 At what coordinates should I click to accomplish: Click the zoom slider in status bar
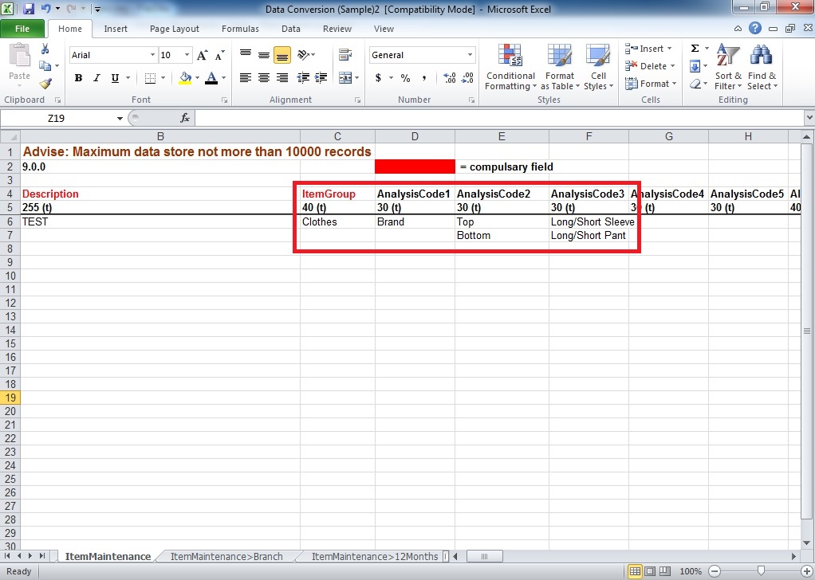[x=762, y=571]
